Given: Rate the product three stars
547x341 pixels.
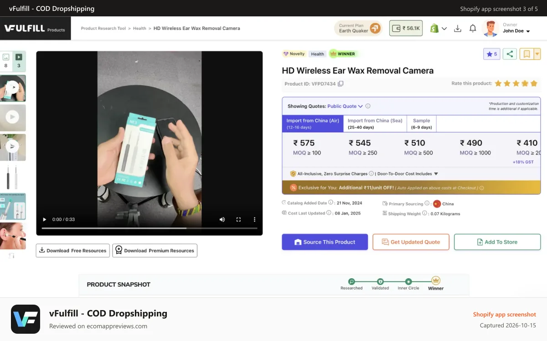Looking at the screenshot, I should (516, 83).
